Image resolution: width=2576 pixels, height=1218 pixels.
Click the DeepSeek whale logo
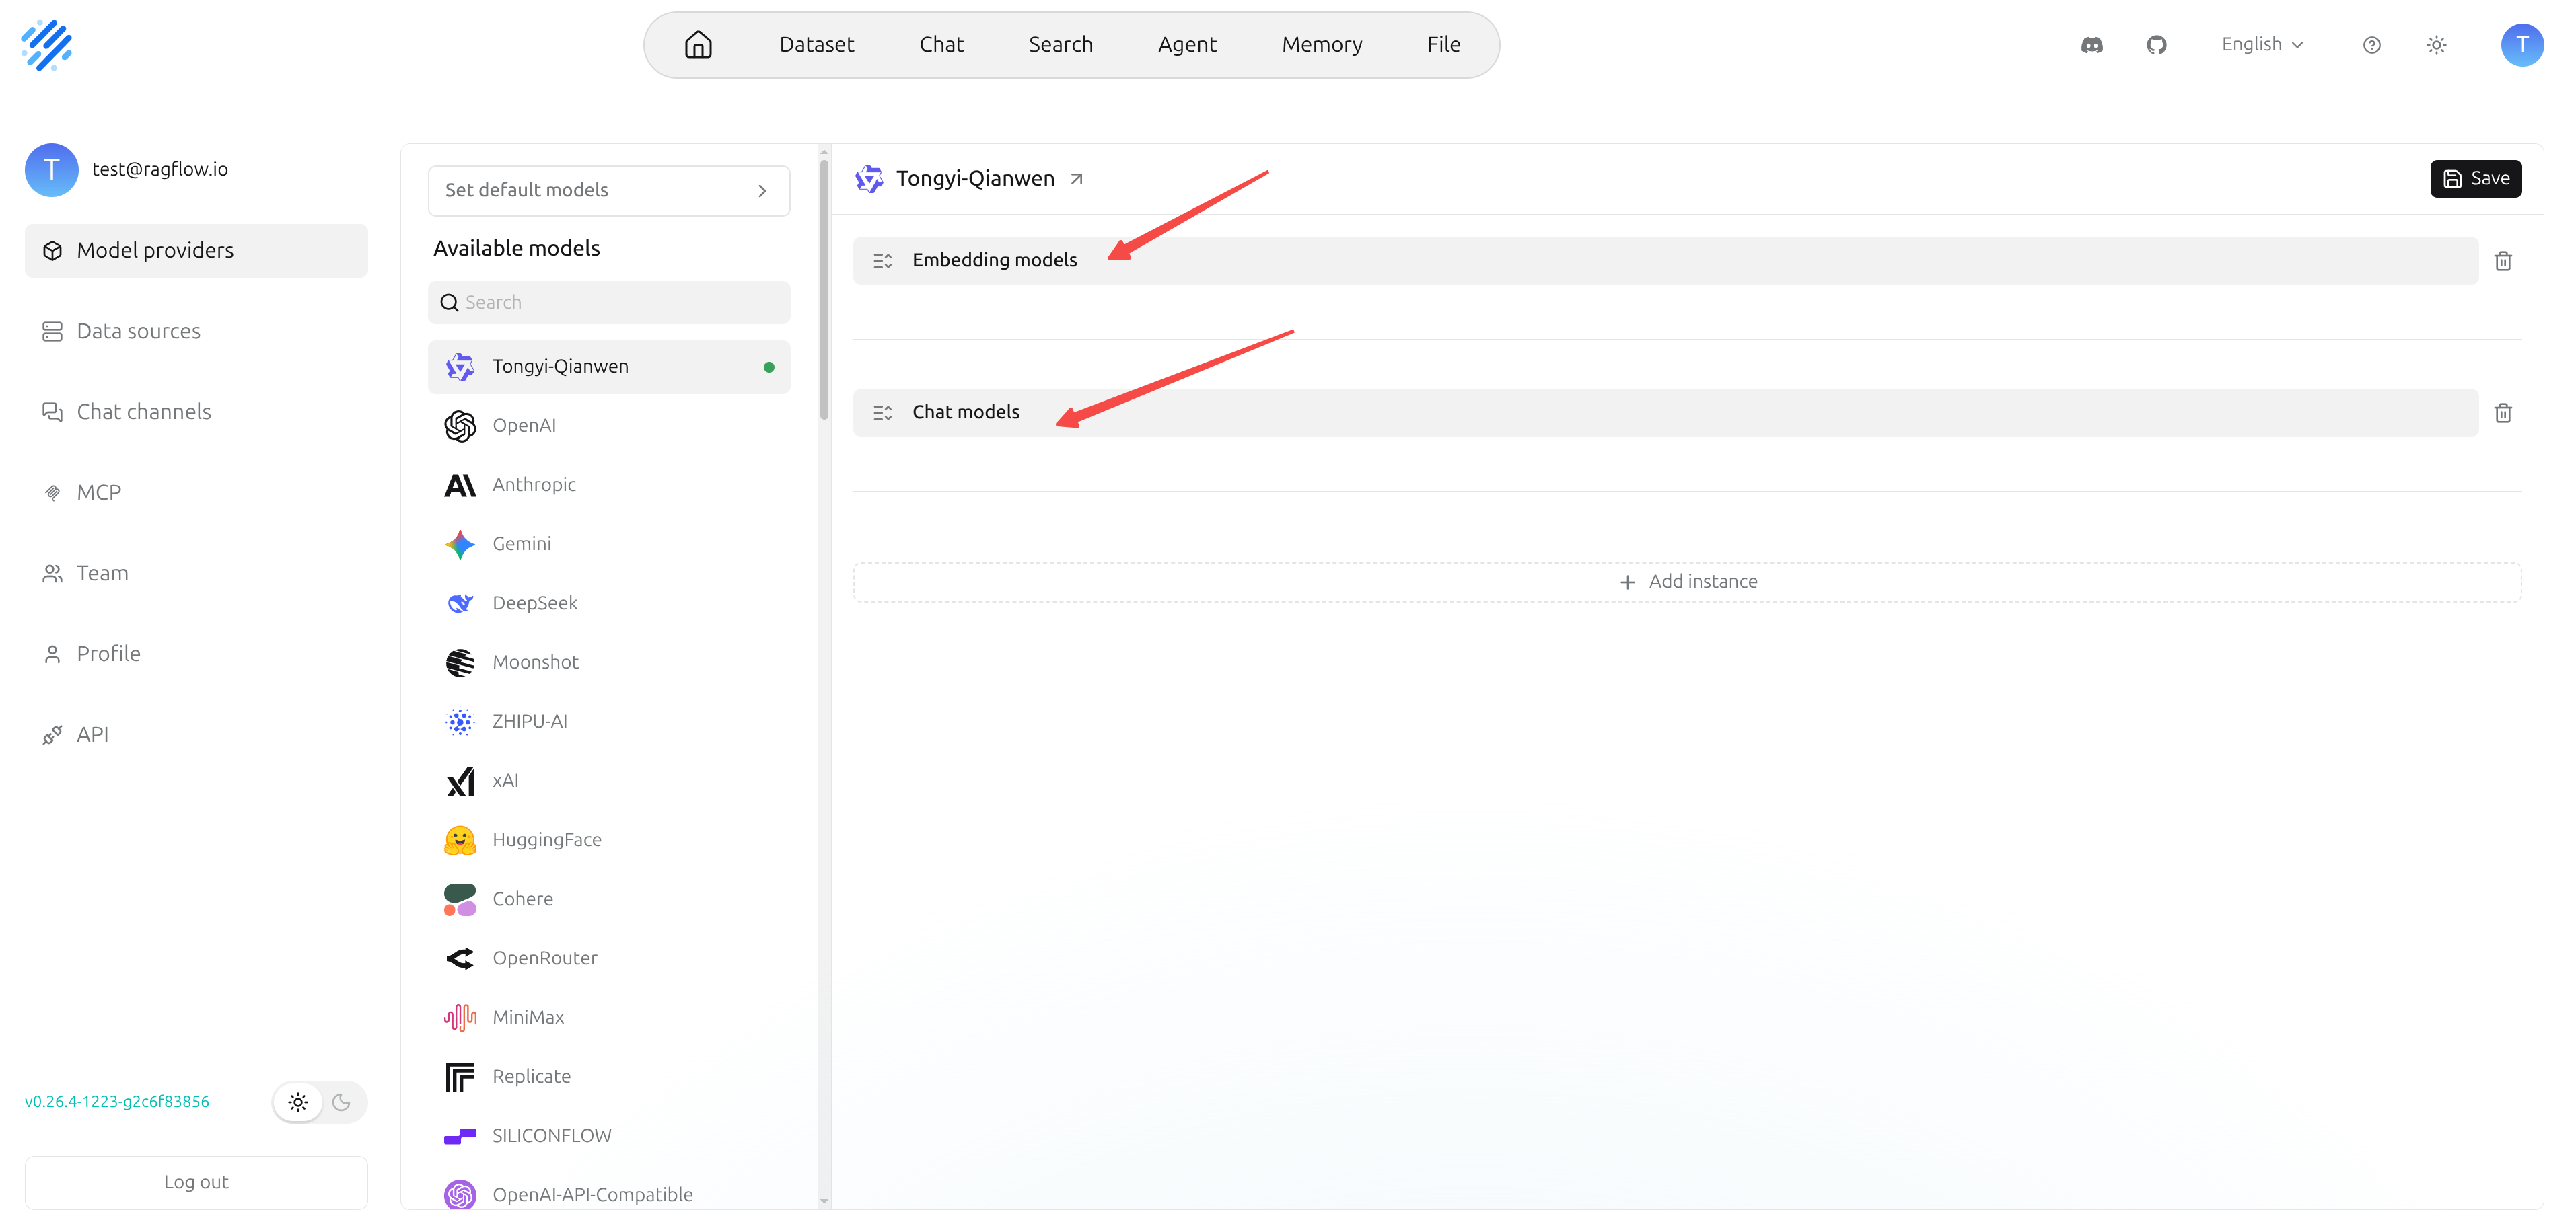tap(460, 603)
